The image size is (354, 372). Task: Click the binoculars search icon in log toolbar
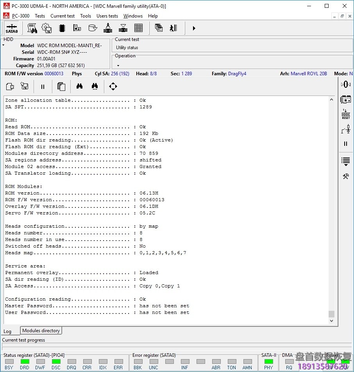click(x=79, y=87)
